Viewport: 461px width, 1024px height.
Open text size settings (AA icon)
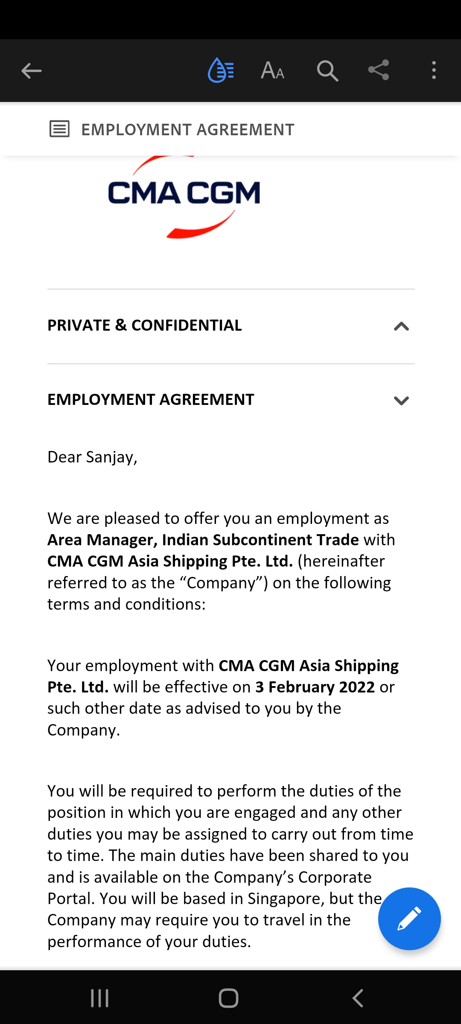tap(273, 70)
